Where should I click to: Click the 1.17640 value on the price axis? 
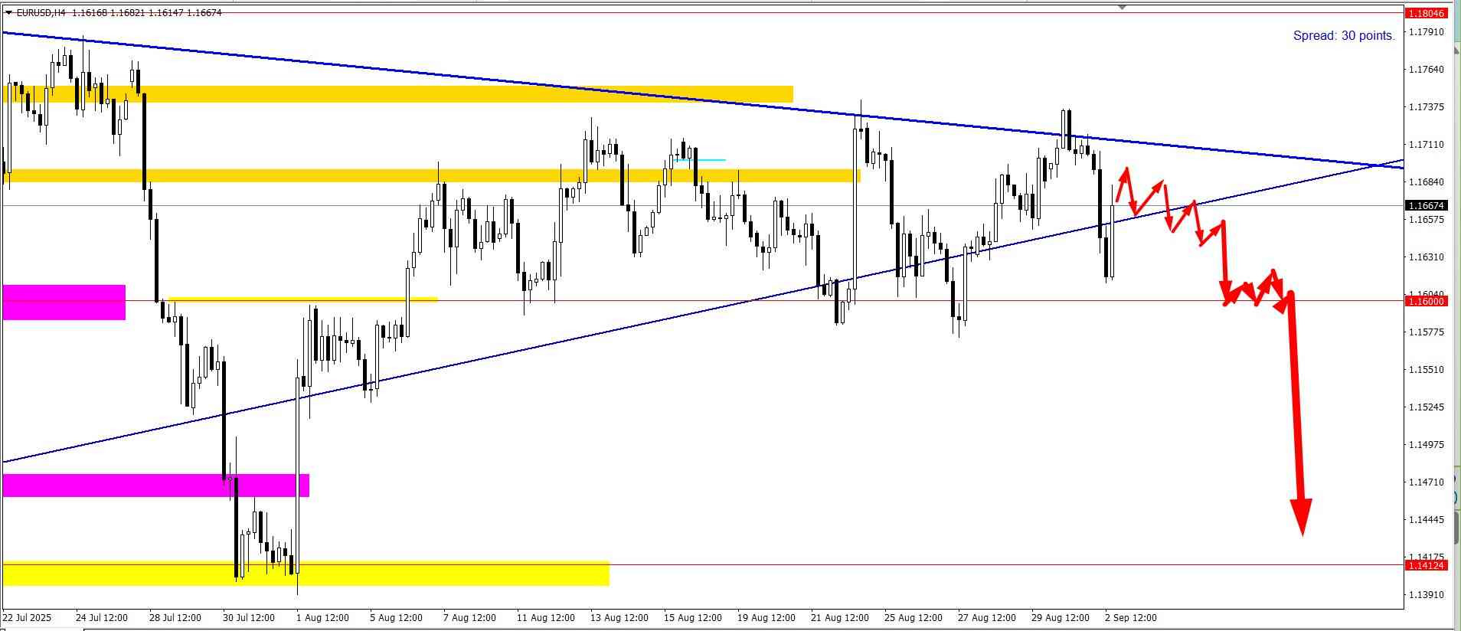pos(1427,70)
